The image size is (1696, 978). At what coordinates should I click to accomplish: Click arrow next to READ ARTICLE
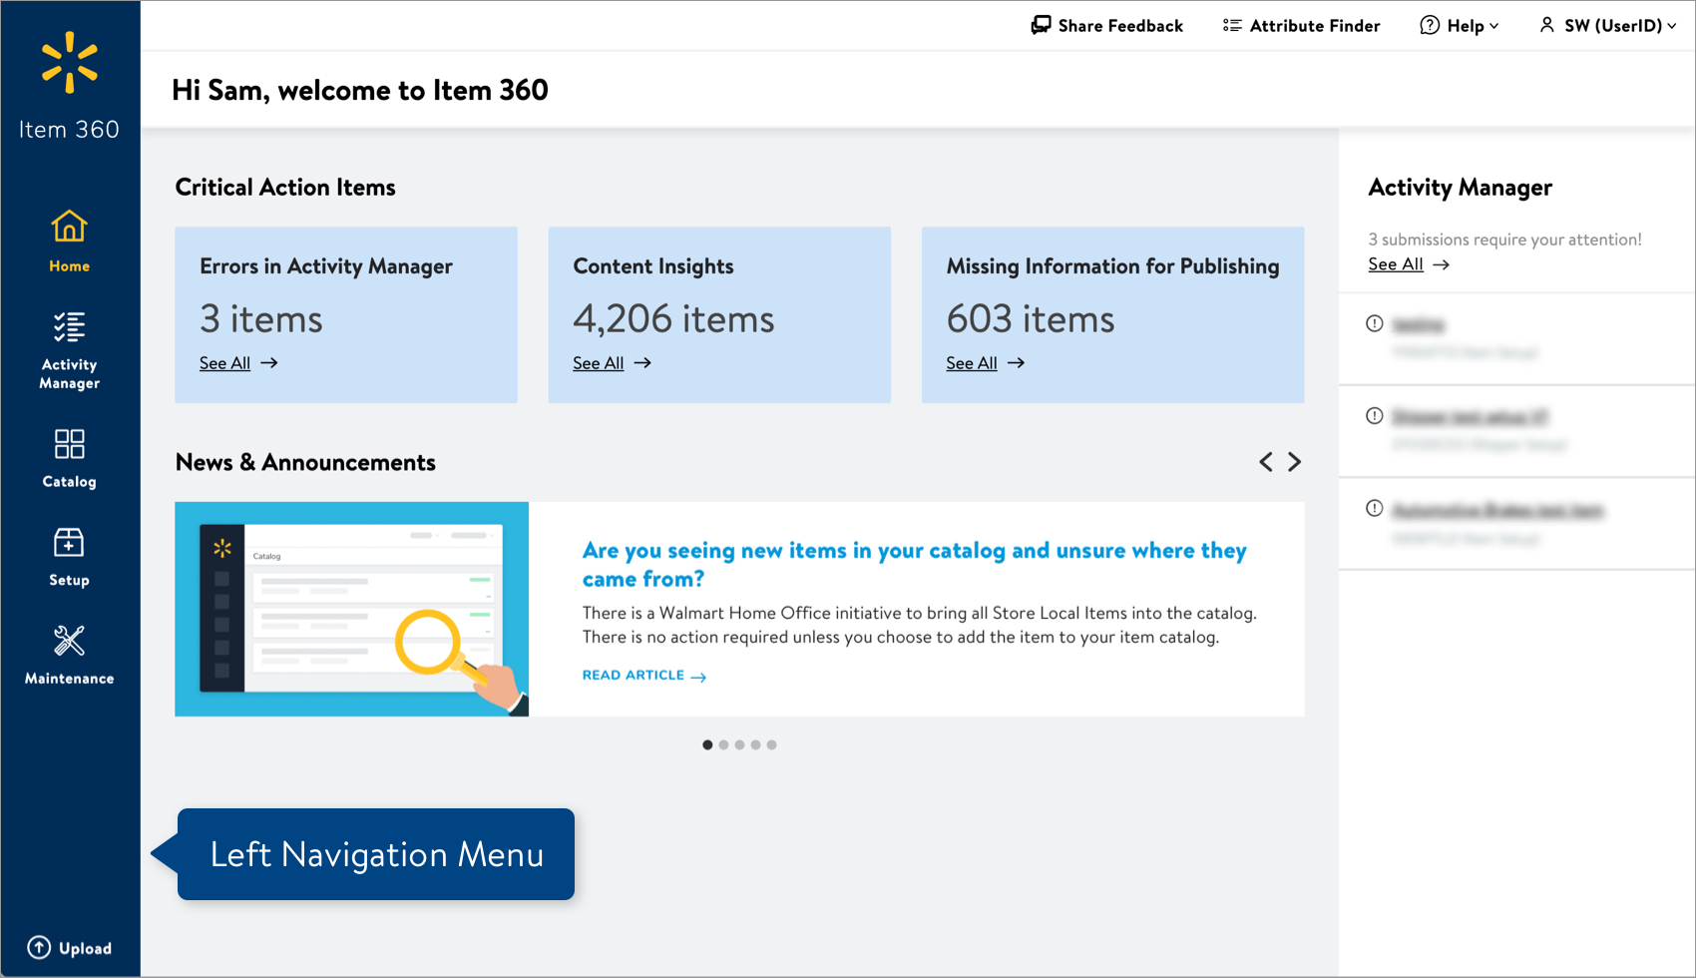[x=698, y=677]
